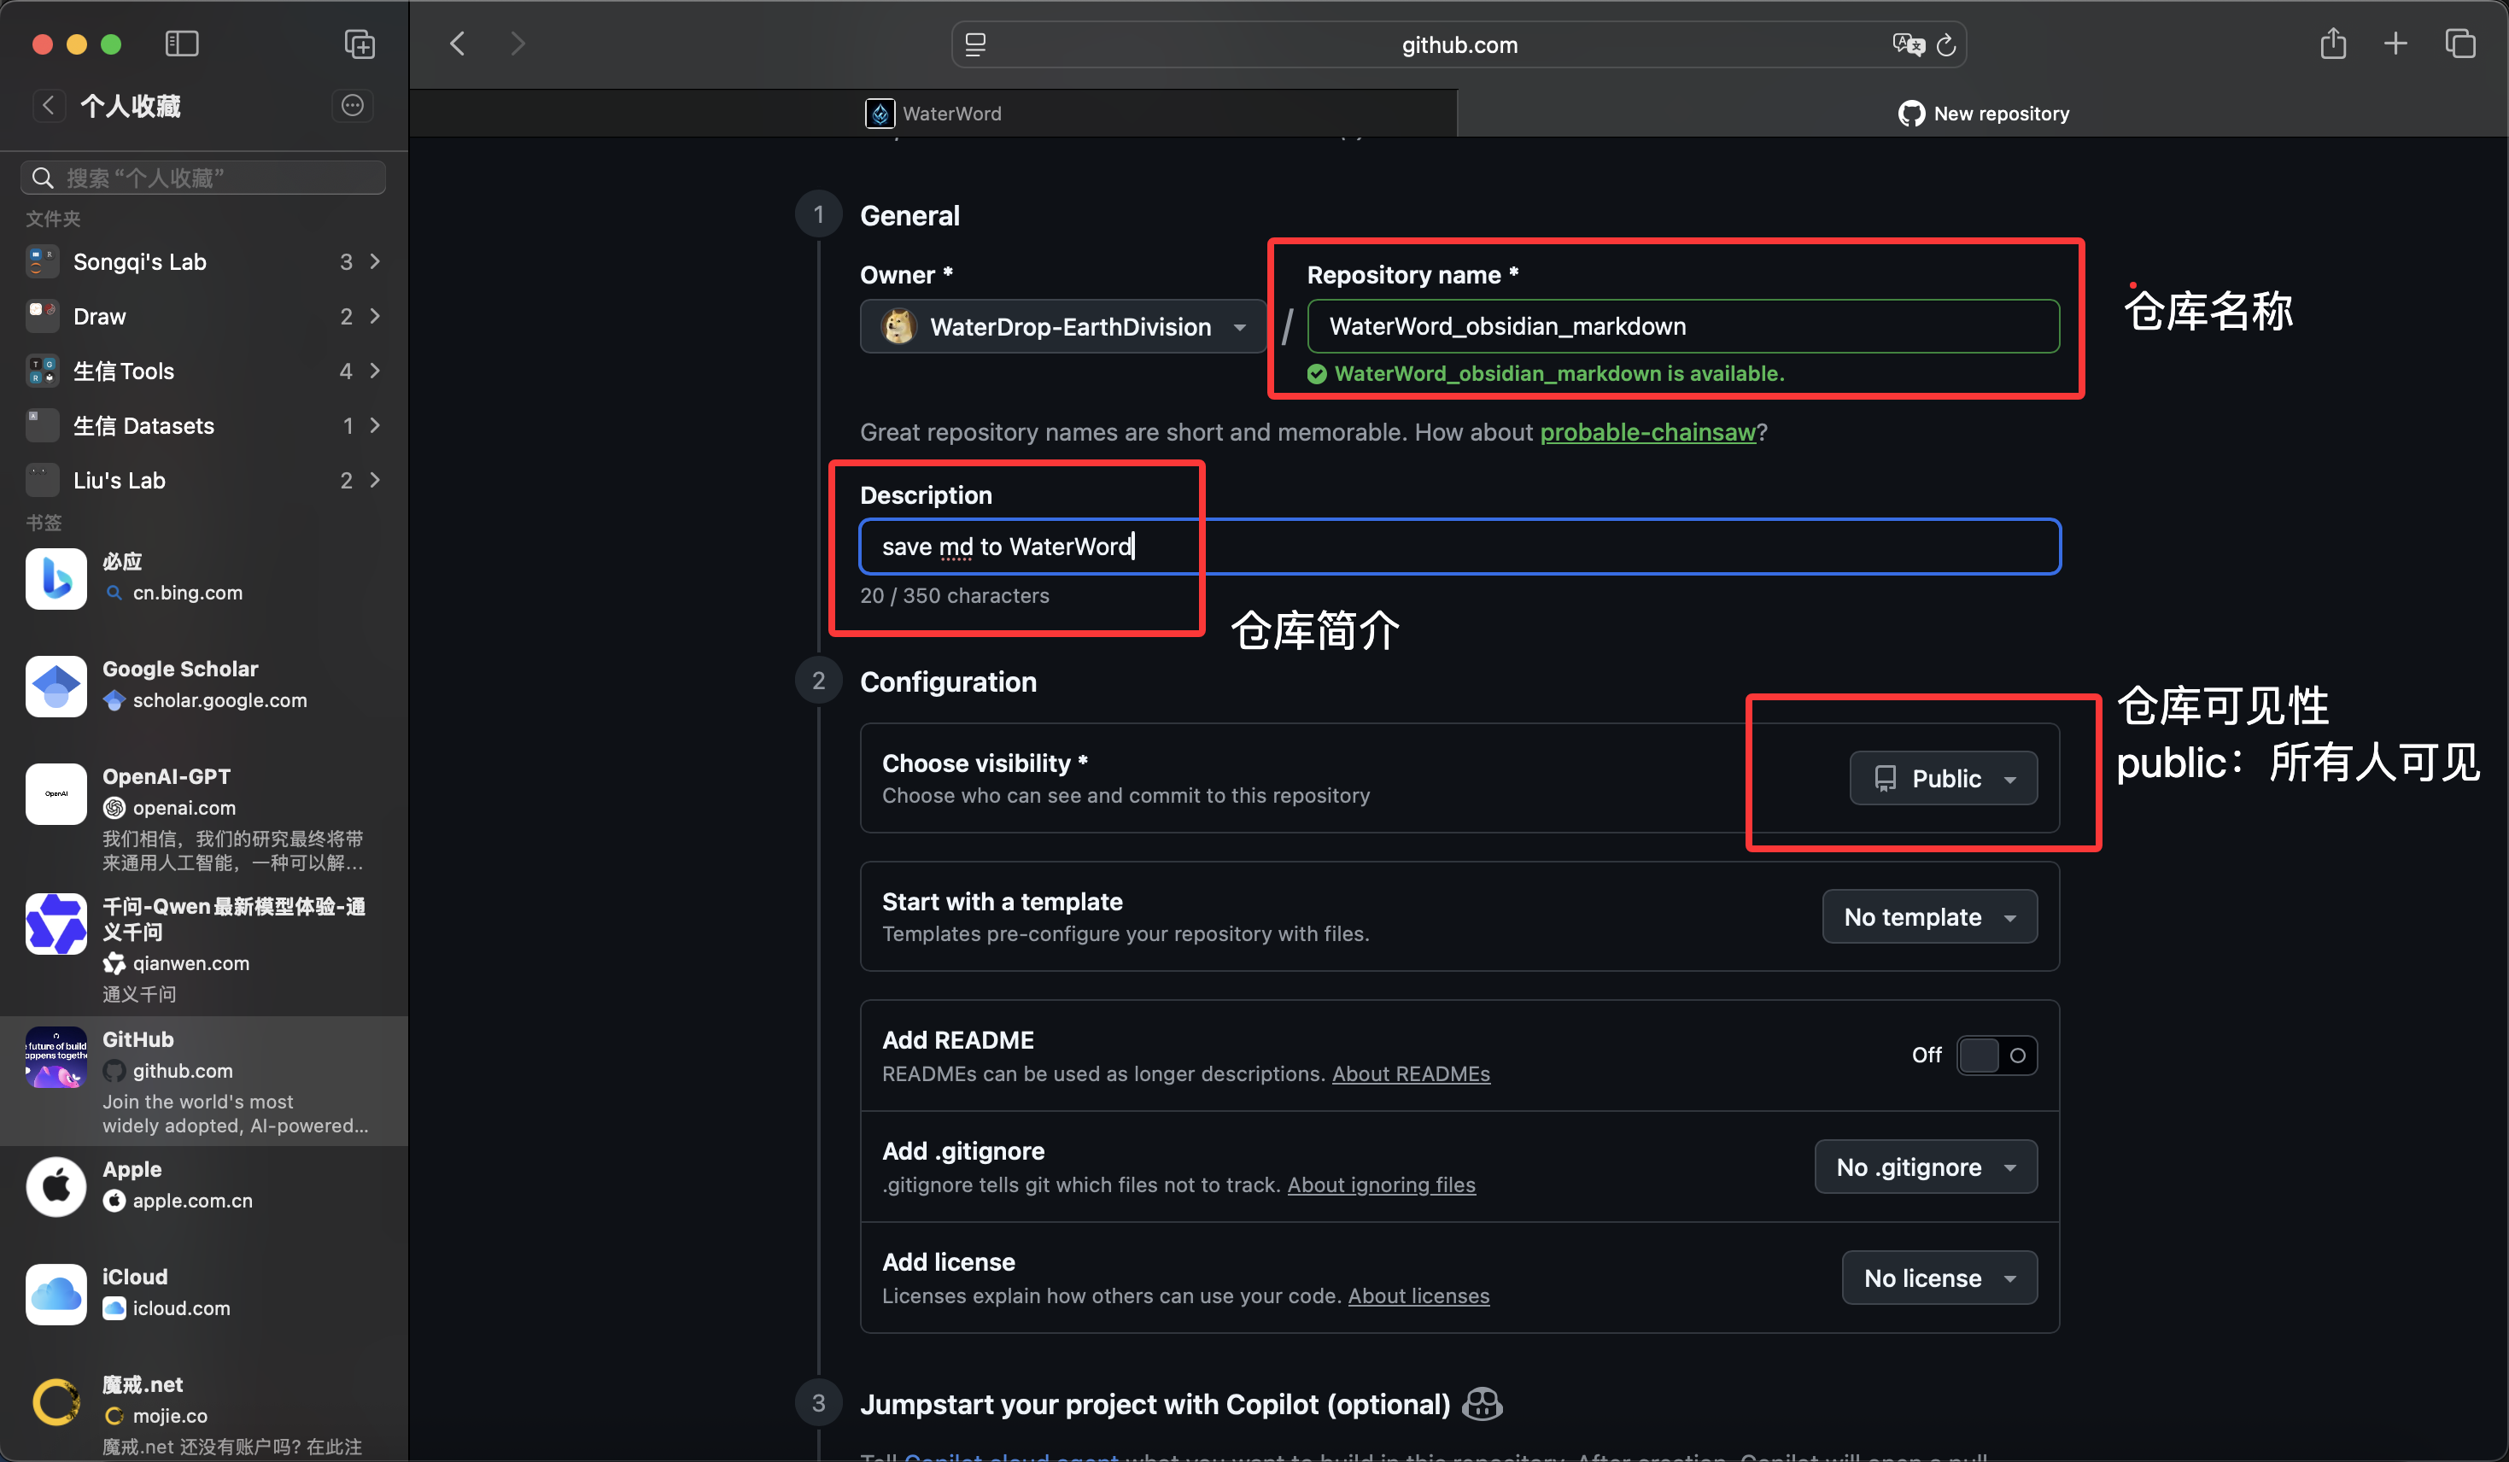This screenshot has width=2509, height=1462.
Task: Click the new tab group icon
Action: (360, 44)
